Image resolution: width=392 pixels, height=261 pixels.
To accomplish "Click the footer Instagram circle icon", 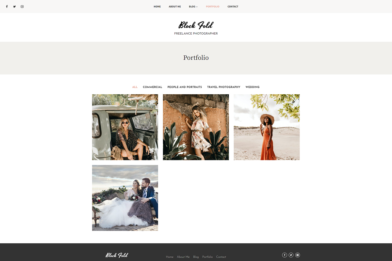I will pyautogui.click(x=298, y=255).
